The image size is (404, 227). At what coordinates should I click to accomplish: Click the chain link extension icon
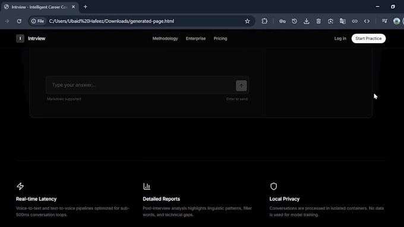[355, 21]
